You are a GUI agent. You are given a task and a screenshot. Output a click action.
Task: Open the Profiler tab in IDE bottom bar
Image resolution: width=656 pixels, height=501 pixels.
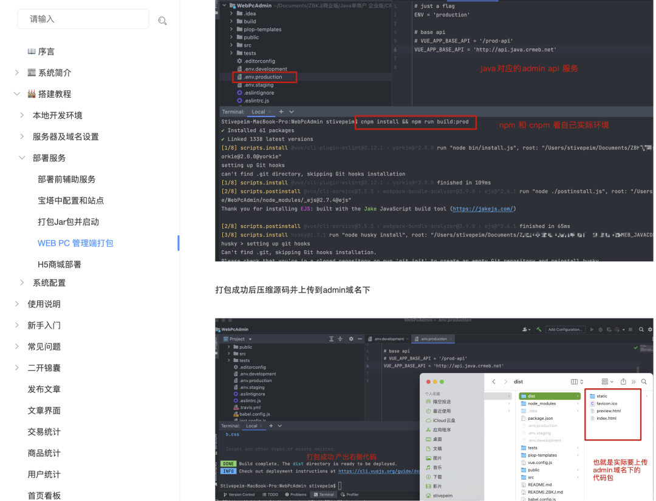(x=350, y=494)
